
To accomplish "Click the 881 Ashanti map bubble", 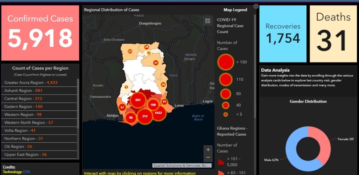I will 138,100.
